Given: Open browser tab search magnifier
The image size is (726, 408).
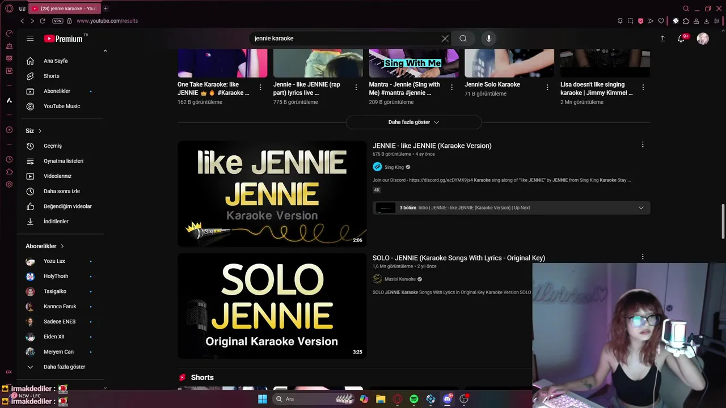Looking at the screenshot, I should (x=686, y=8).
